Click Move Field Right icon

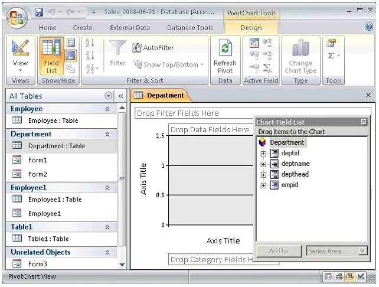click(x=254, y=69)
